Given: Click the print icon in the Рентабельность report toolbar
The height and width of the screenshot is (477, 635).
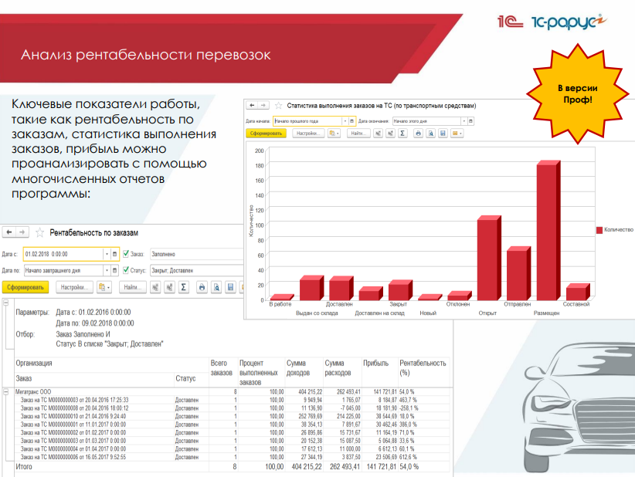Looking at the screenshot, I should click(202, 287).
